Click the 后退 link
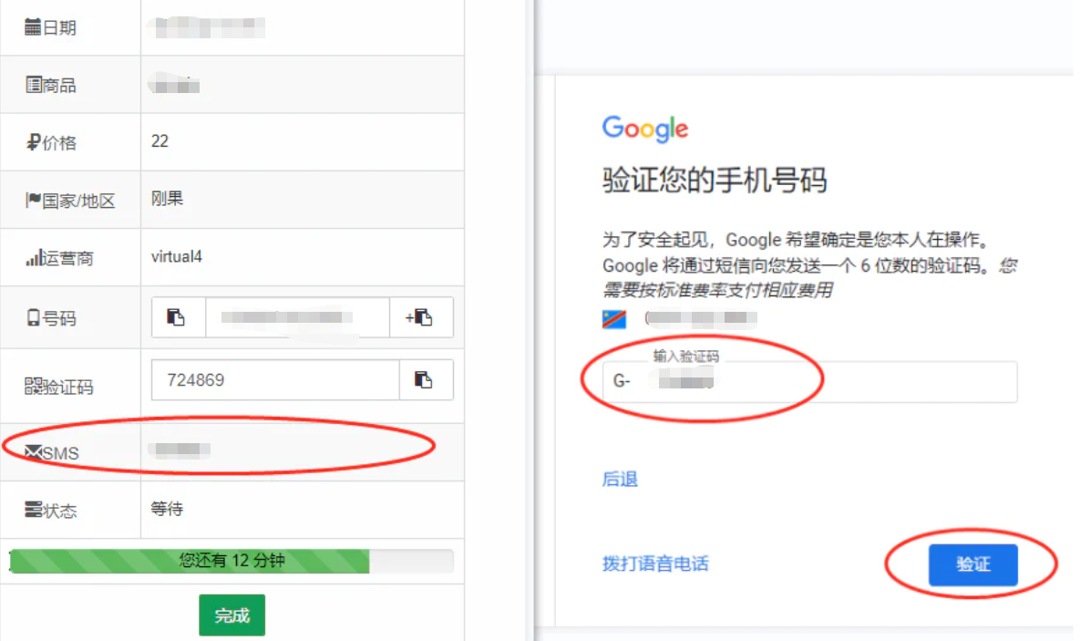 (620, 479)
